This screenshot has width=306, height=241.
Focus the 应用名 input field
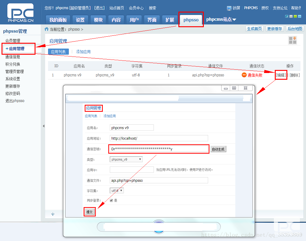click(x=132, y=128)
